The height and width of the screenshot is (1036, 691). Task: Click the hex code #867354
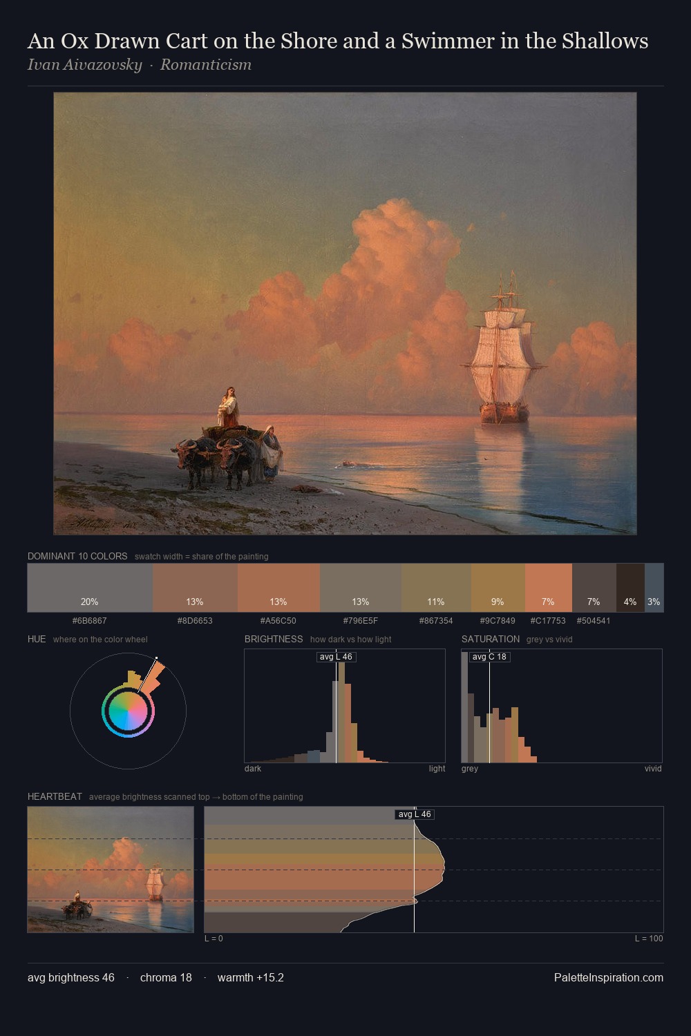tap(436, 621)
